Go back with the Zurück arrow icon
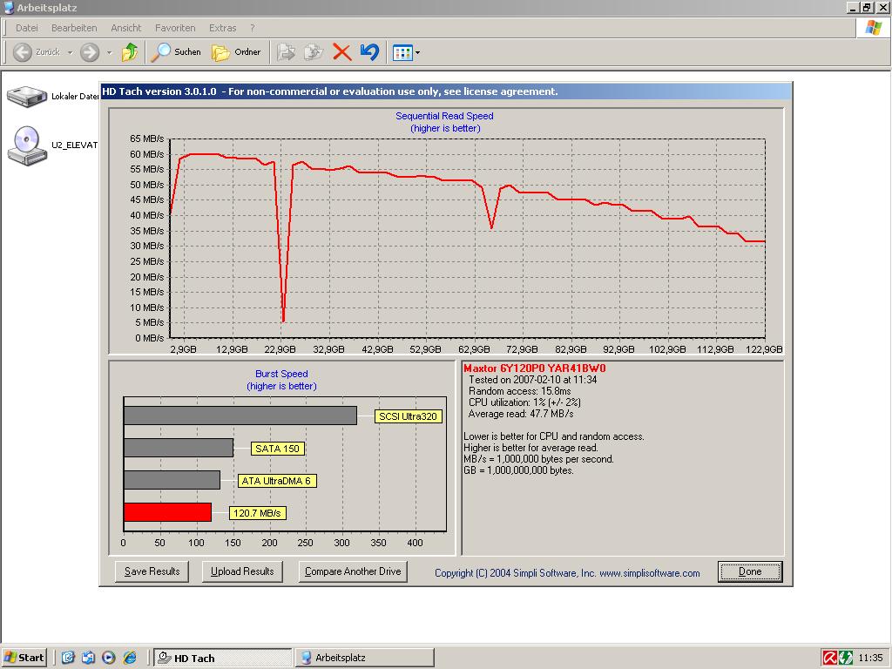Viewport: 892px width, 669px height. [22, 52]
